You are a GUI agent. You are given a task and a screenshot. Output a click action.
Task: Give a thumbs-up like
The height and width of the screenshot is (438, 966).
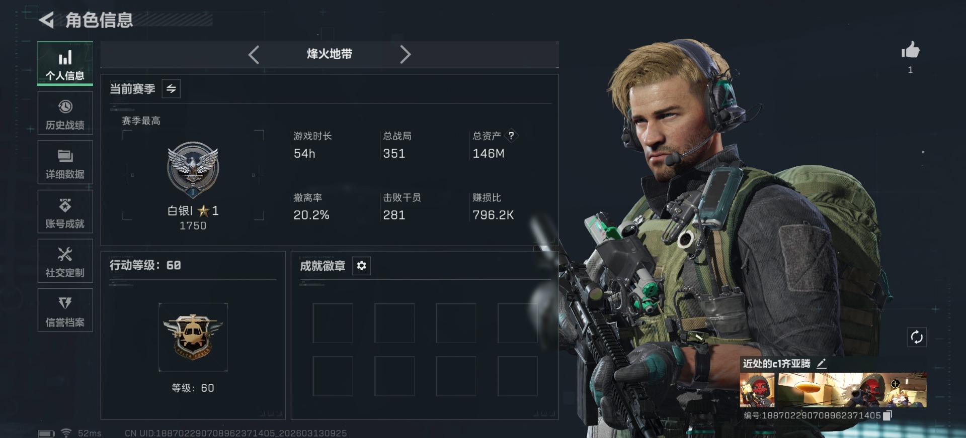(x=910, y=50)
